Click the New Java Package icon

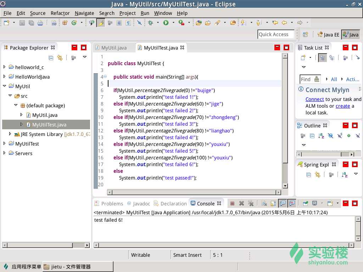click(x=65, y=23)
